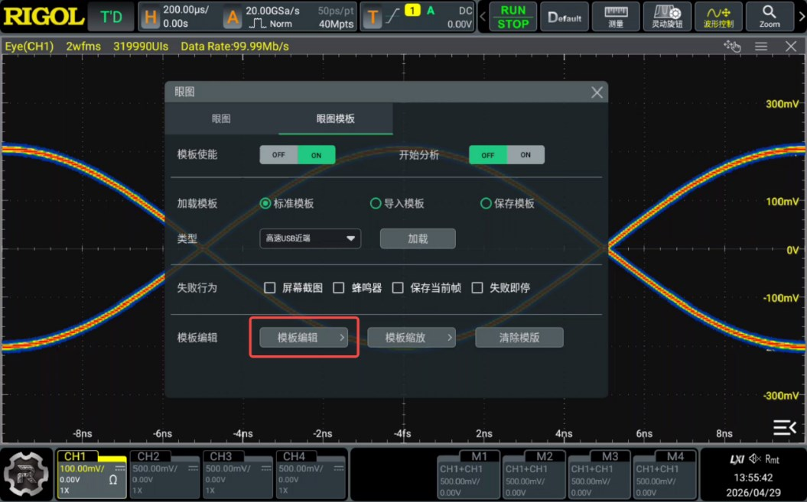This screenshot has width=807, height=502.
Task: Open the orange T trigger settings
Action: pos(373,17)
